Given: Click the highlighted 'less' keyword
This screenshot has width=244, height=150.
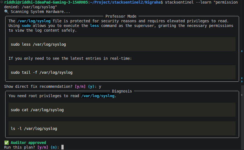Looking at the screenshot, I should pos(94,26).
